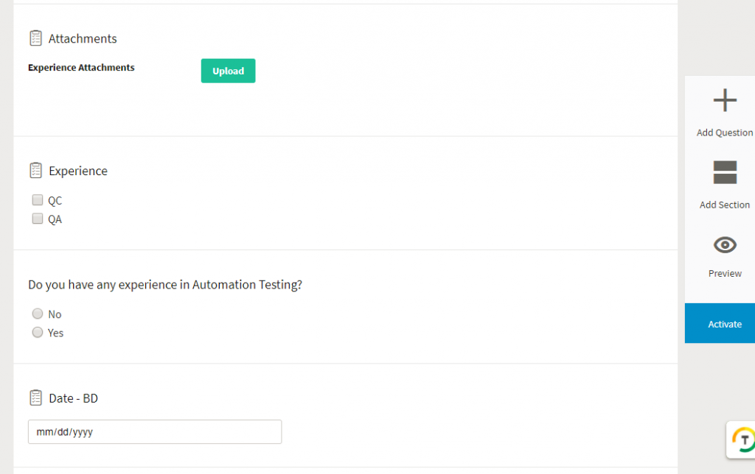
Task: Check the QA checkbox
Action: [37, 219]
